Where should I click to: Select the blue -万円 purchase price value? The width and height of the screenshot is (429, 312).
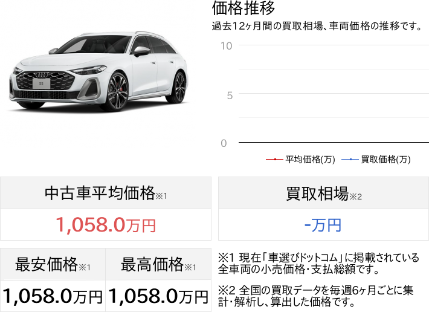pos(323,225)
